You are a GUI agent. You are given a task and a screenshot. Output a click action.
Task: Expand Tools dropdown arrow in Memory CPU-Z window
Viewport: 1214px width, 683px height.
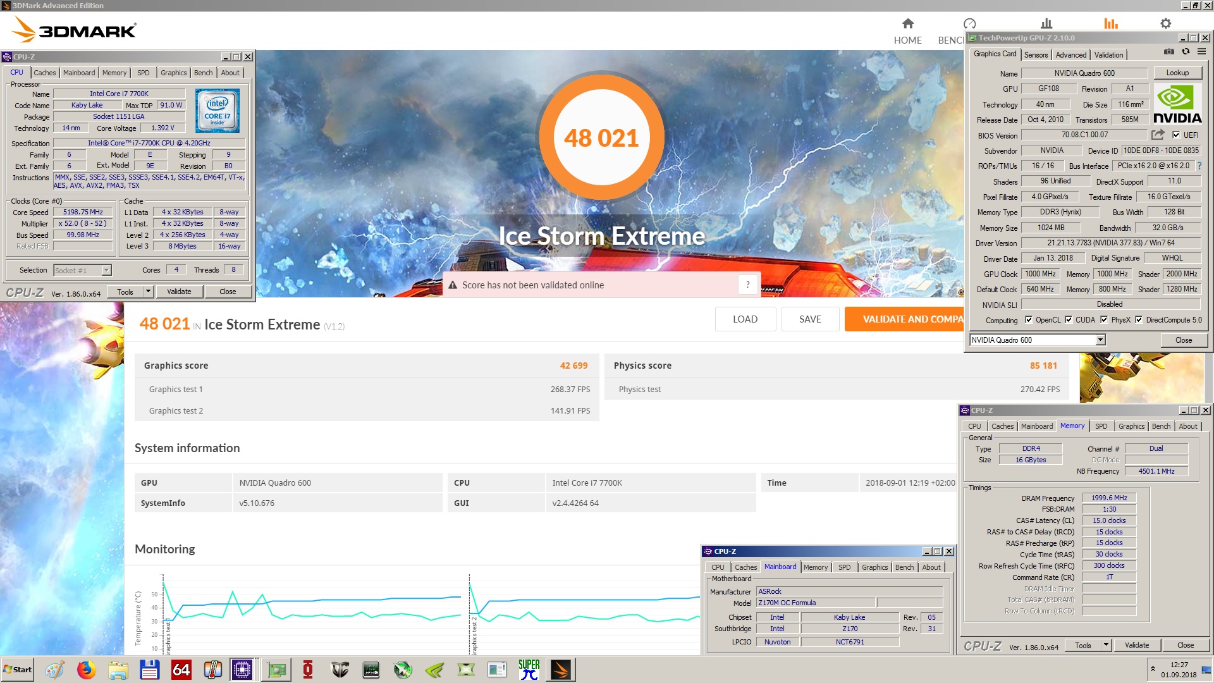pyautogui.click(x=1106, y=645)
